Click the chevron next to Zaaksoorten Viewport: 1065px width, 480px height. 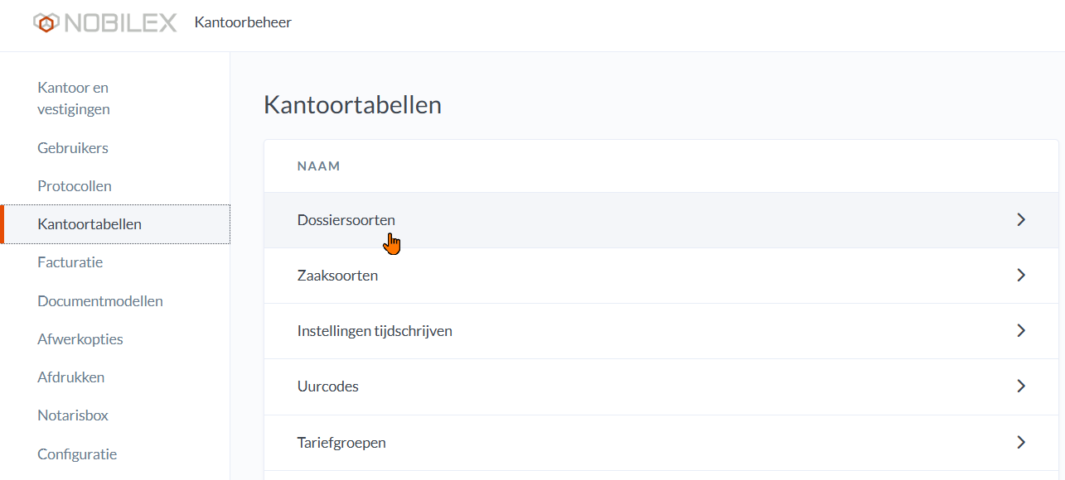[1021, 275]
